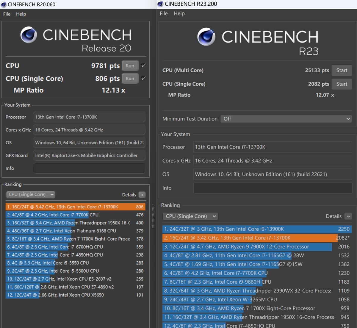The width and height of the screenshot is (357, 328).
Task: Open the R23 ranking CPU (Single Core) dropdown
Action: tap(190, 216)
